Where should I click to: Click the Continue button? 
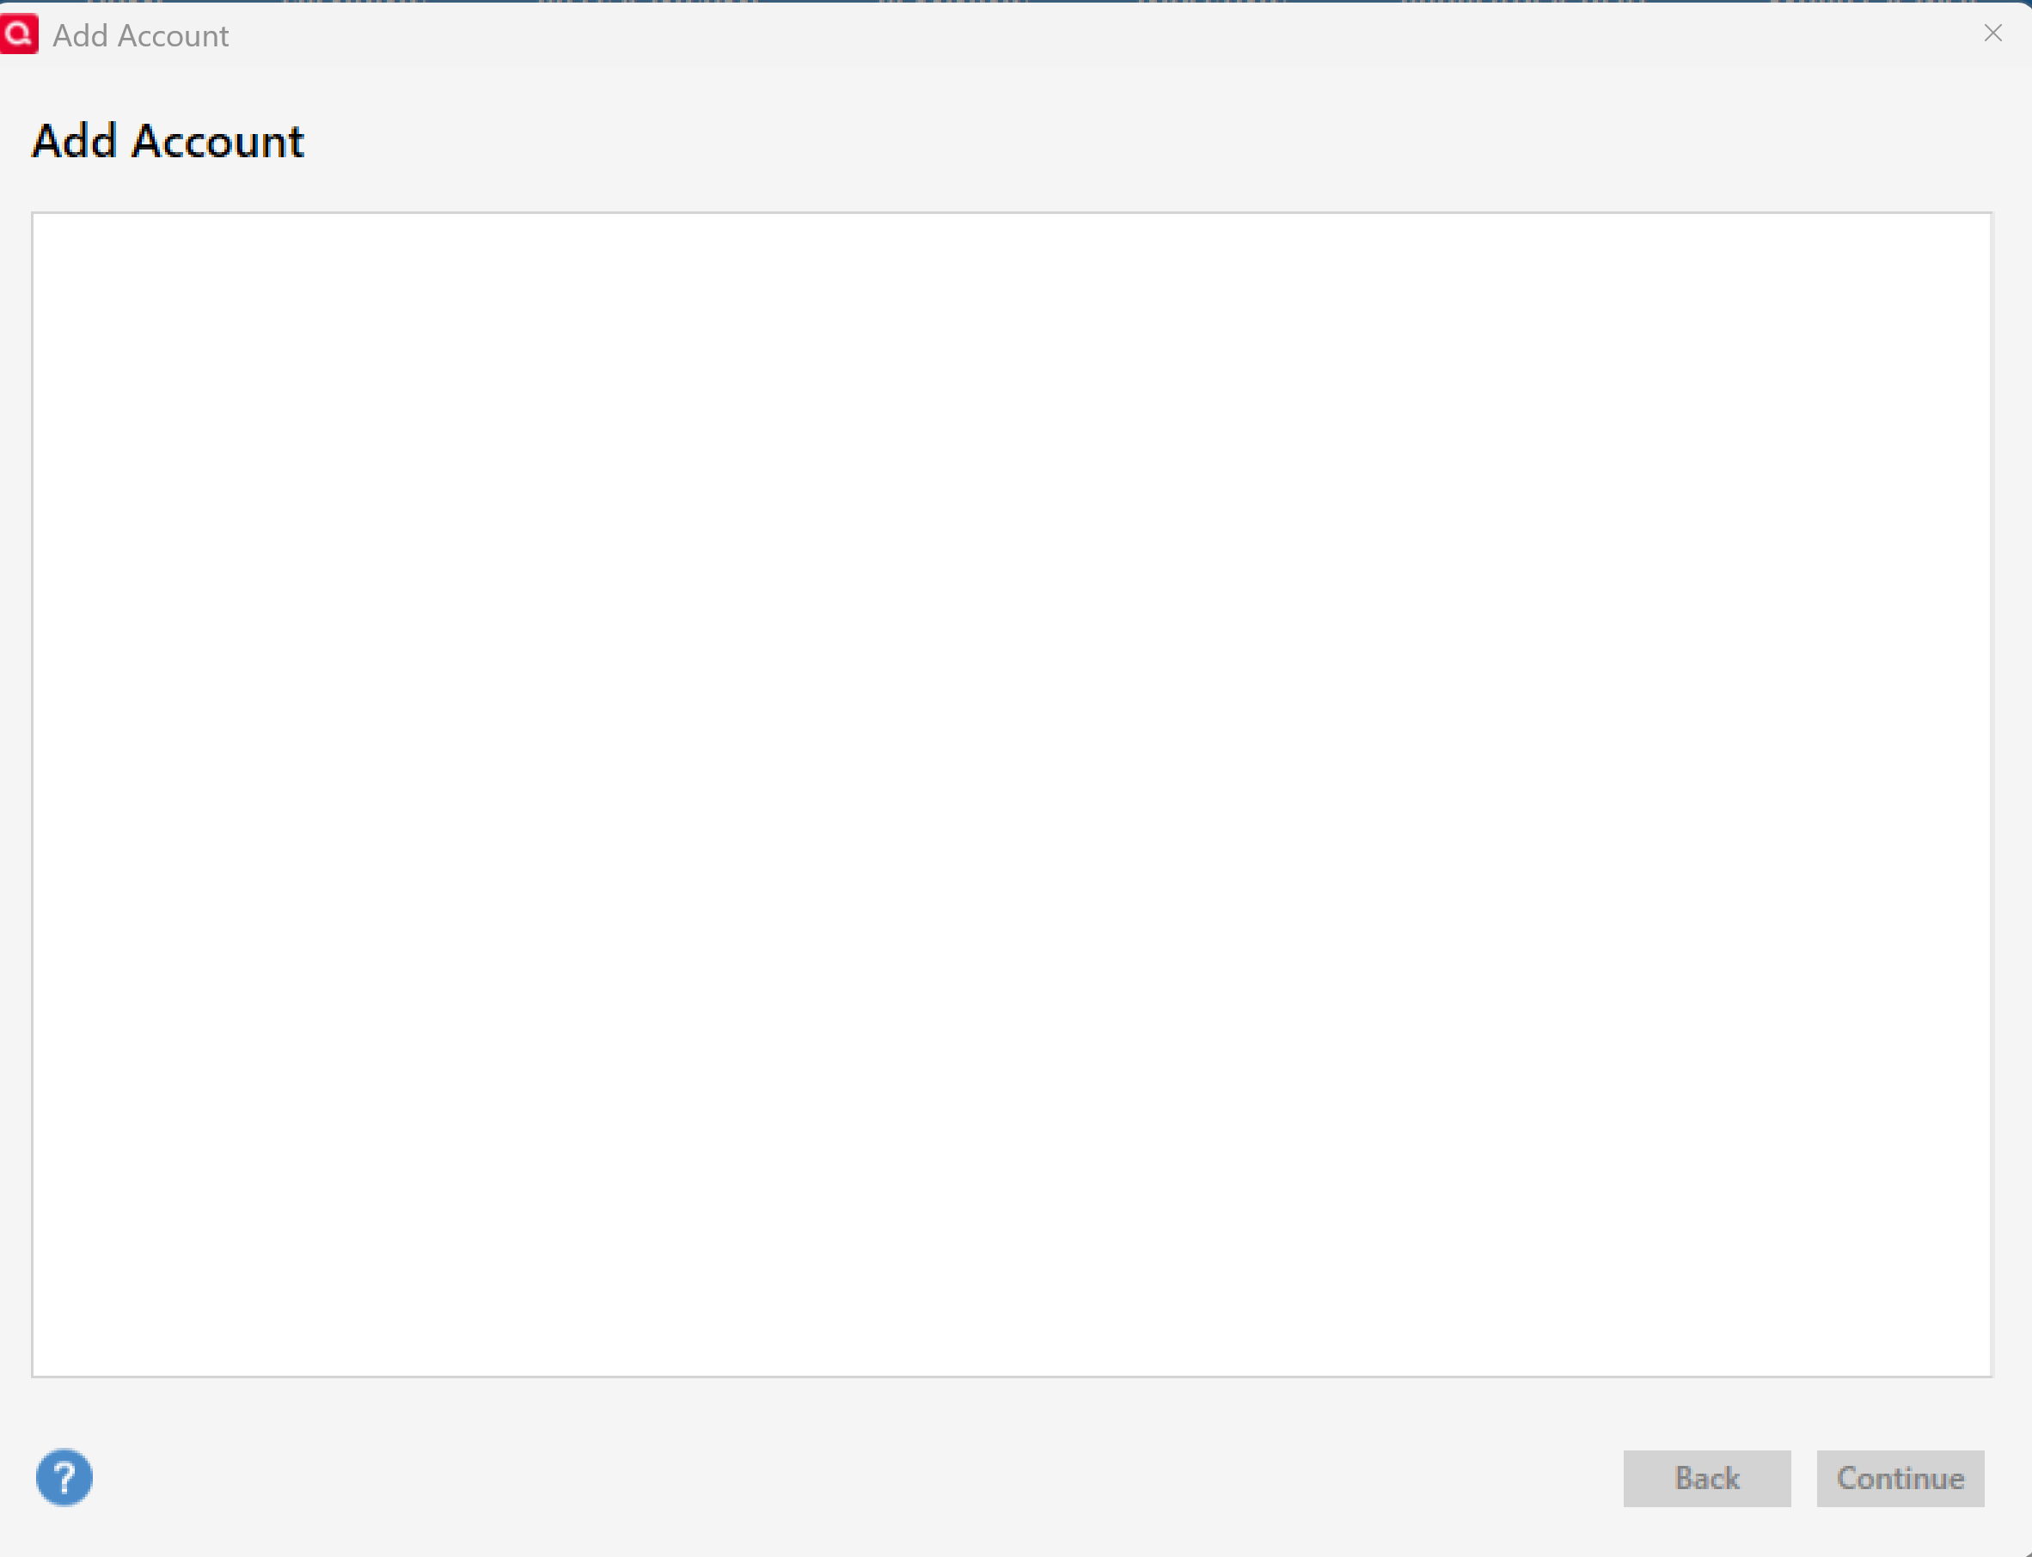point(1900,1478)
